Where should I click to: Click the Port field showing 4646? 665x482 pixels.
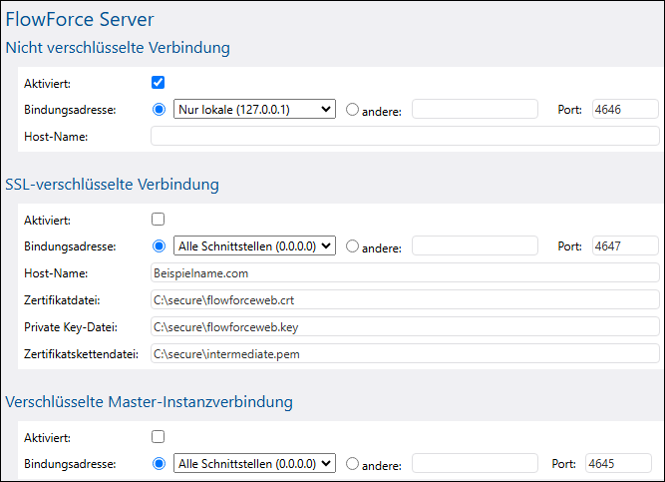point(625,109)
